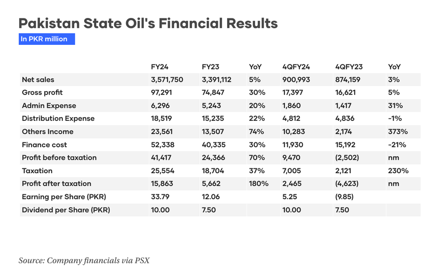Select the 'Earning per Share (PKR)' row label

coord(64,197)
